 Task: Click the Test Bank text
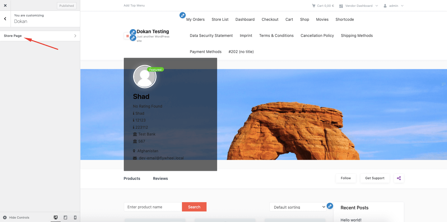(x=147, y=134)
